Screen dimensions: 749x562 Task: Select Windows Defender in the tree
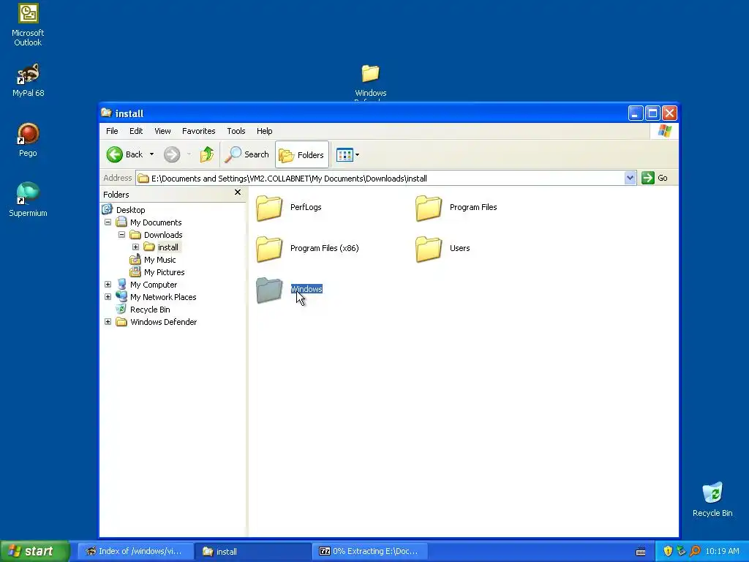[163, 322]
